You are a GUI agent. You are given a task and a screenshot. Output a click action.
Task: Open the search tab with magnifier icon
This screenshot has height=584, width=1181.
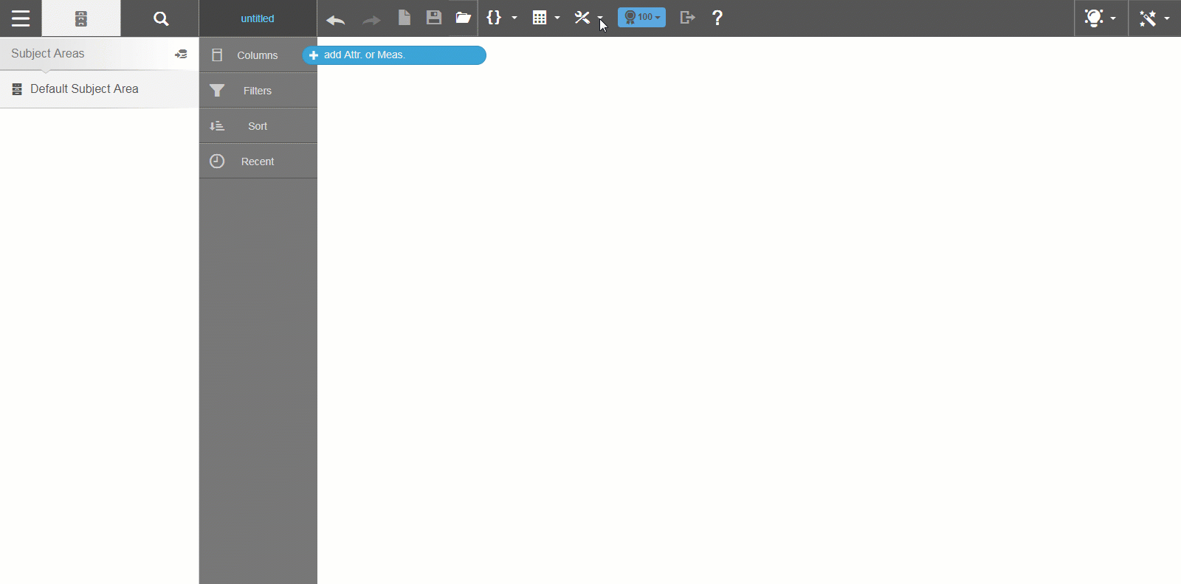pos(160,18)
